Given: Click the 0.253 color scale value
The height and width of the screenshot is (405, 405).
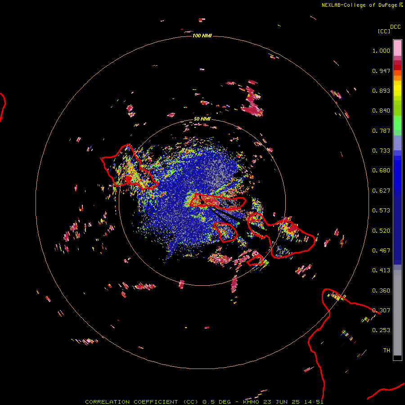Looking at the screenshot, I should pyautogui.click(x=381, y=330).
